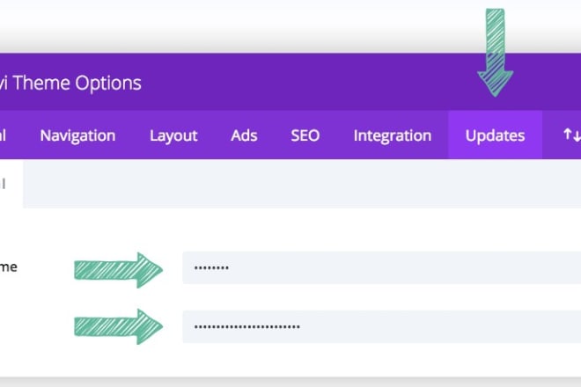The image size is (581, 387).
Task: Select the SEO tab
Action: pos(305,135)
